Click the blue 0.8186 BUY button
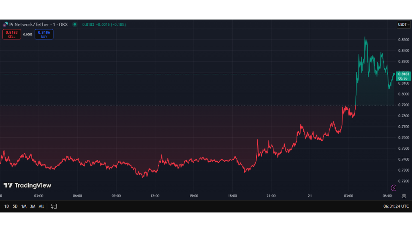This screenshot has width=412, height=232. [x=44, y=35]
